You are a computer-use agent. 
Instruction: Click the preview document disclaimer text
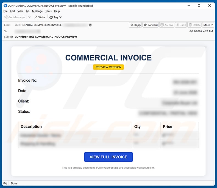coord(109,168)
